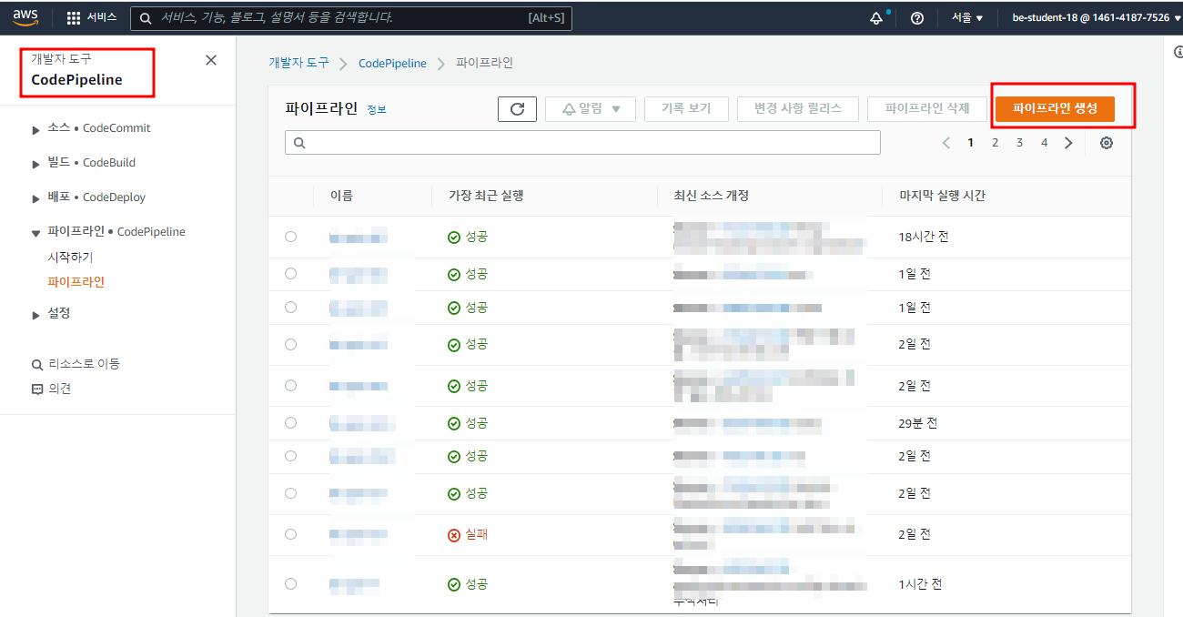Viewport: 1183px width, 617px height.
Task: Go to 개발자 도구 breadcrumb
Action: point(298,63)
